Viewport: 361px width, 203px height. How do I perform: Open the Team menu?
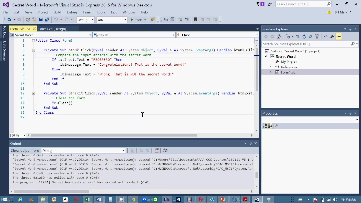(x=87, y=12)
